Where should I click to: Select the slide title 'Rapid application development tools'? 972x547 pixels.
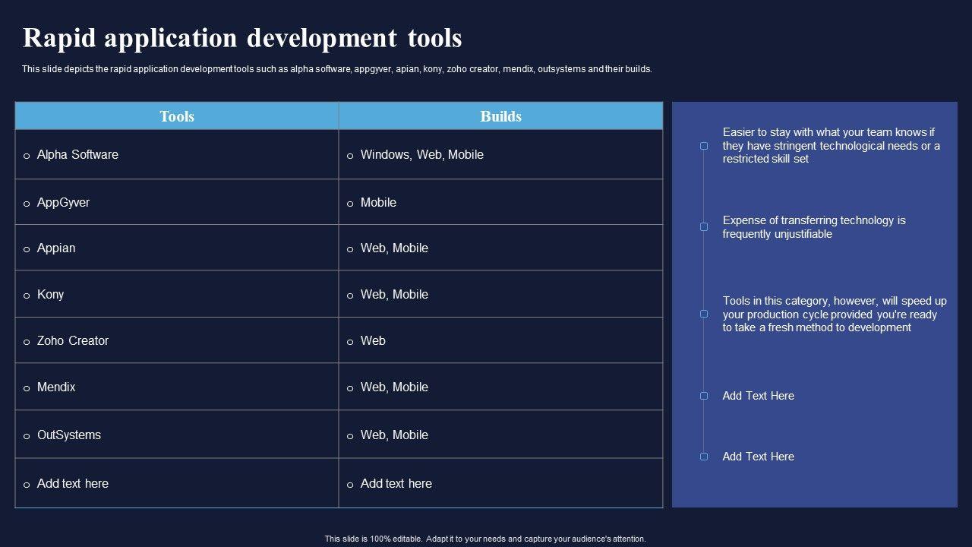[x=242, y=38]
